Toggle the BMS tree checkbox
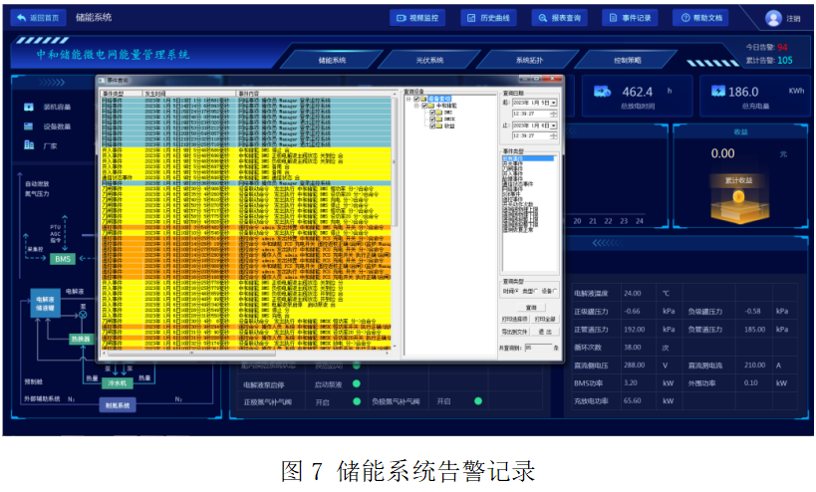Viewport: 816px width, 492px height. pos(432,113)
